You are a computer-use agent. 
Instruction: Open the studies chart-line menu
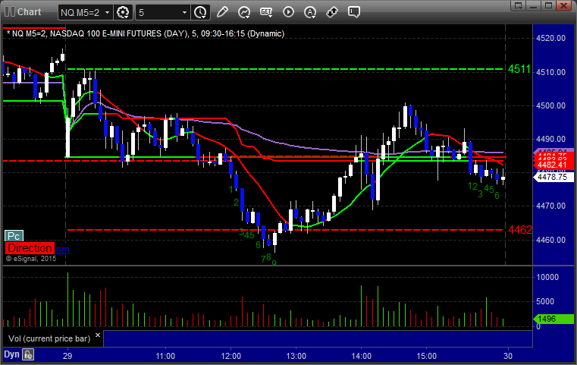click(244, 12)
